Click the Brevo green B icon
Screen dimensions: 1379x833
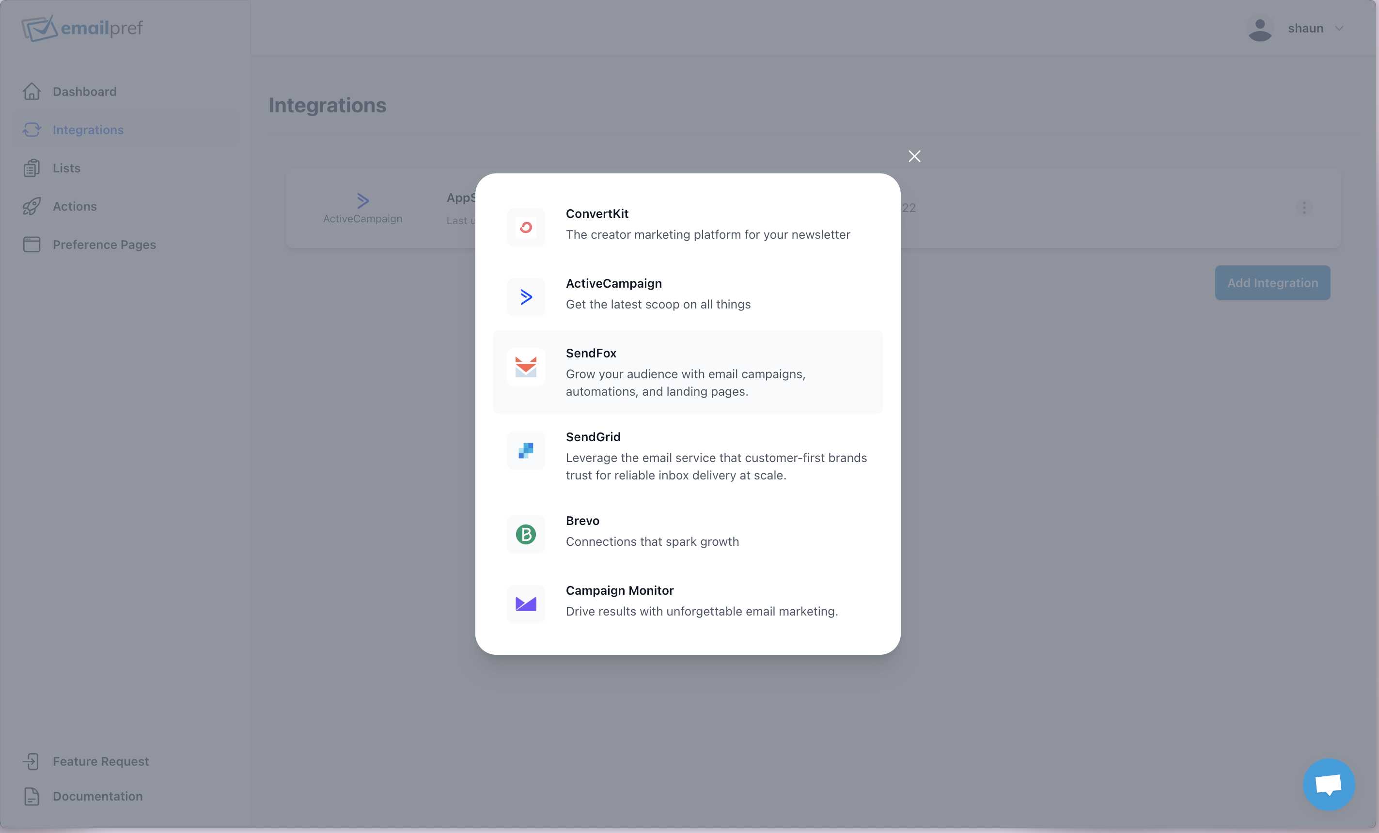pos(526,534)
